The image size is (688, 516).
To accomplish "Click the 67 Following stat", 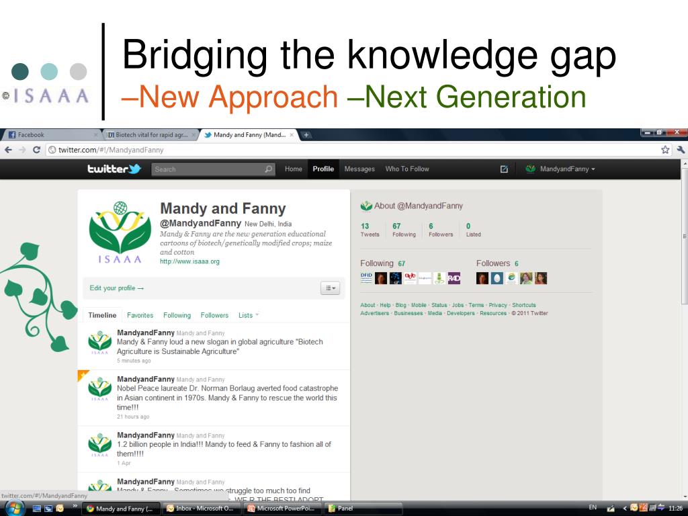I will point(404,230).
